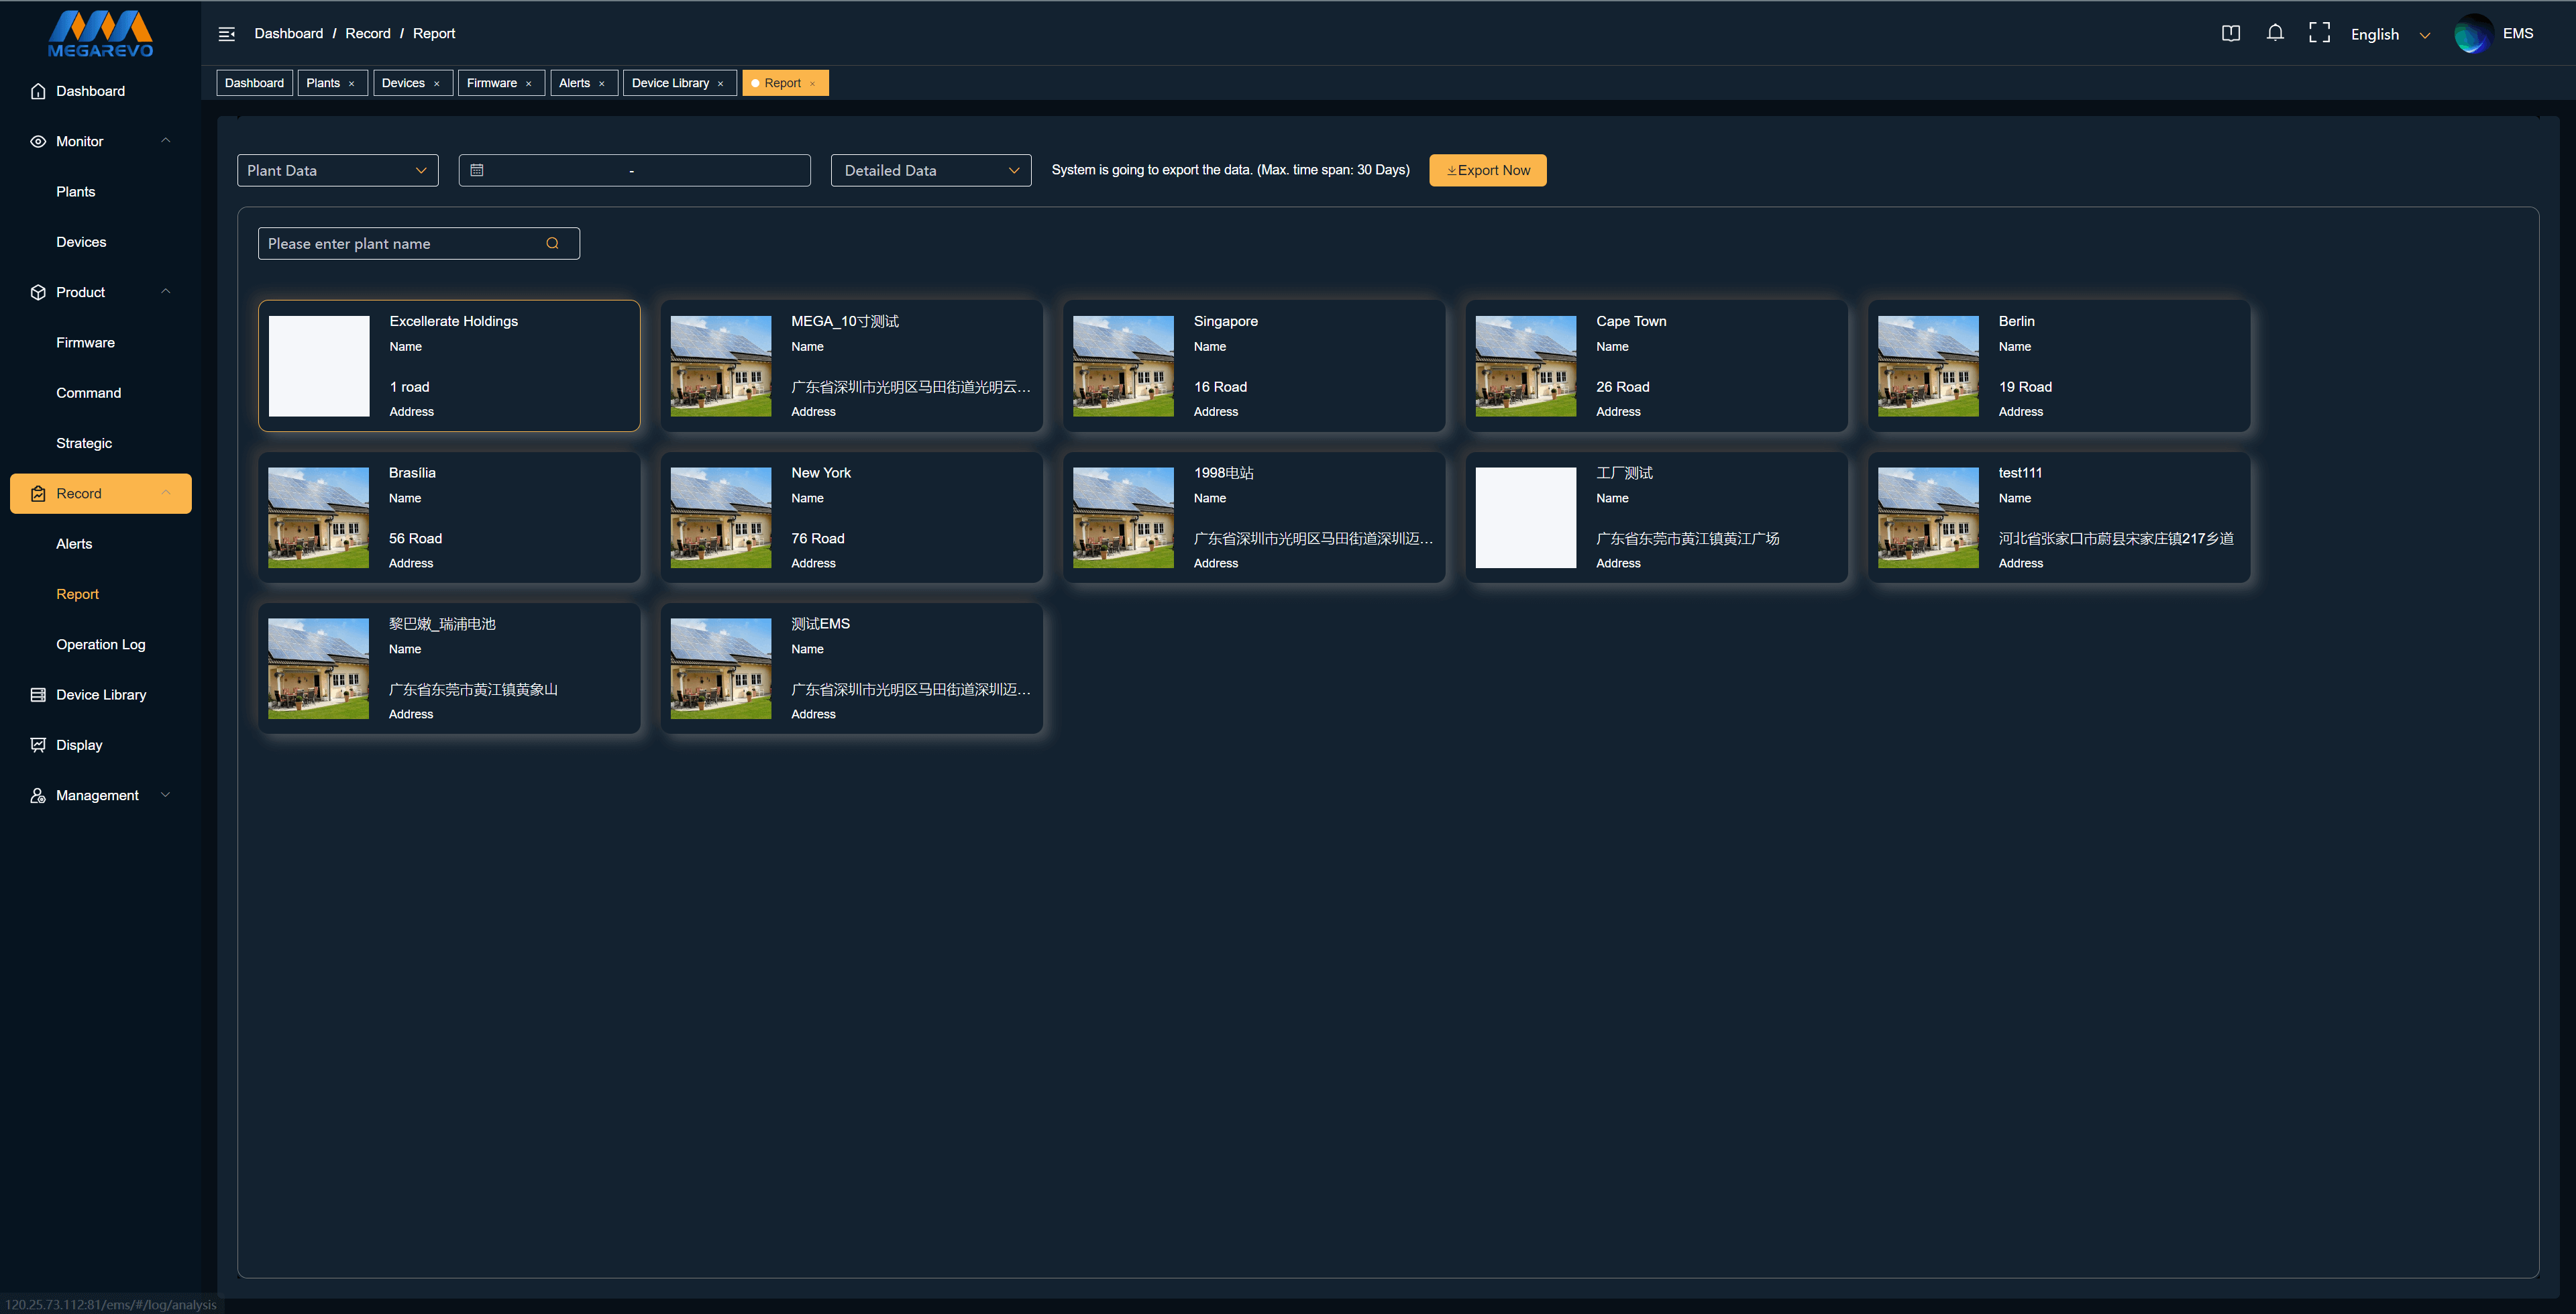This screenshot has width=2576, height=1314.
Task: Select the Berlin plant thumbnail
Action: [1928, 366]
